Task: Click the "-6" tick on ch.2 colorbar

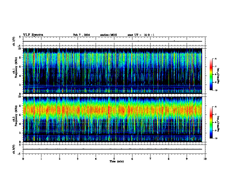Action: point(215,107)
